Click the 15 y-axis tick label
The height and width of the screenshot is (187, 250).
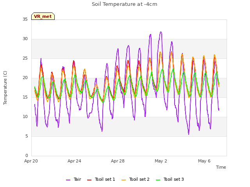tap(25, 97)
